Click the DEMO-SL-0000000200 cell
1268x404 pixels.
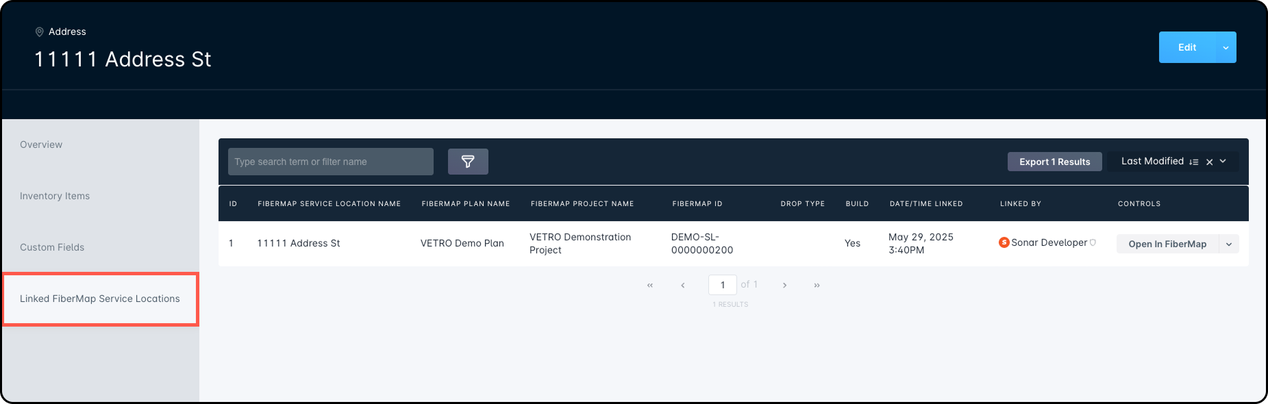(702, 243)
